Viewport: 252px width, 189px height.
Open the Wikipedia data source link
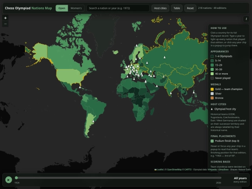pos(212,169)
